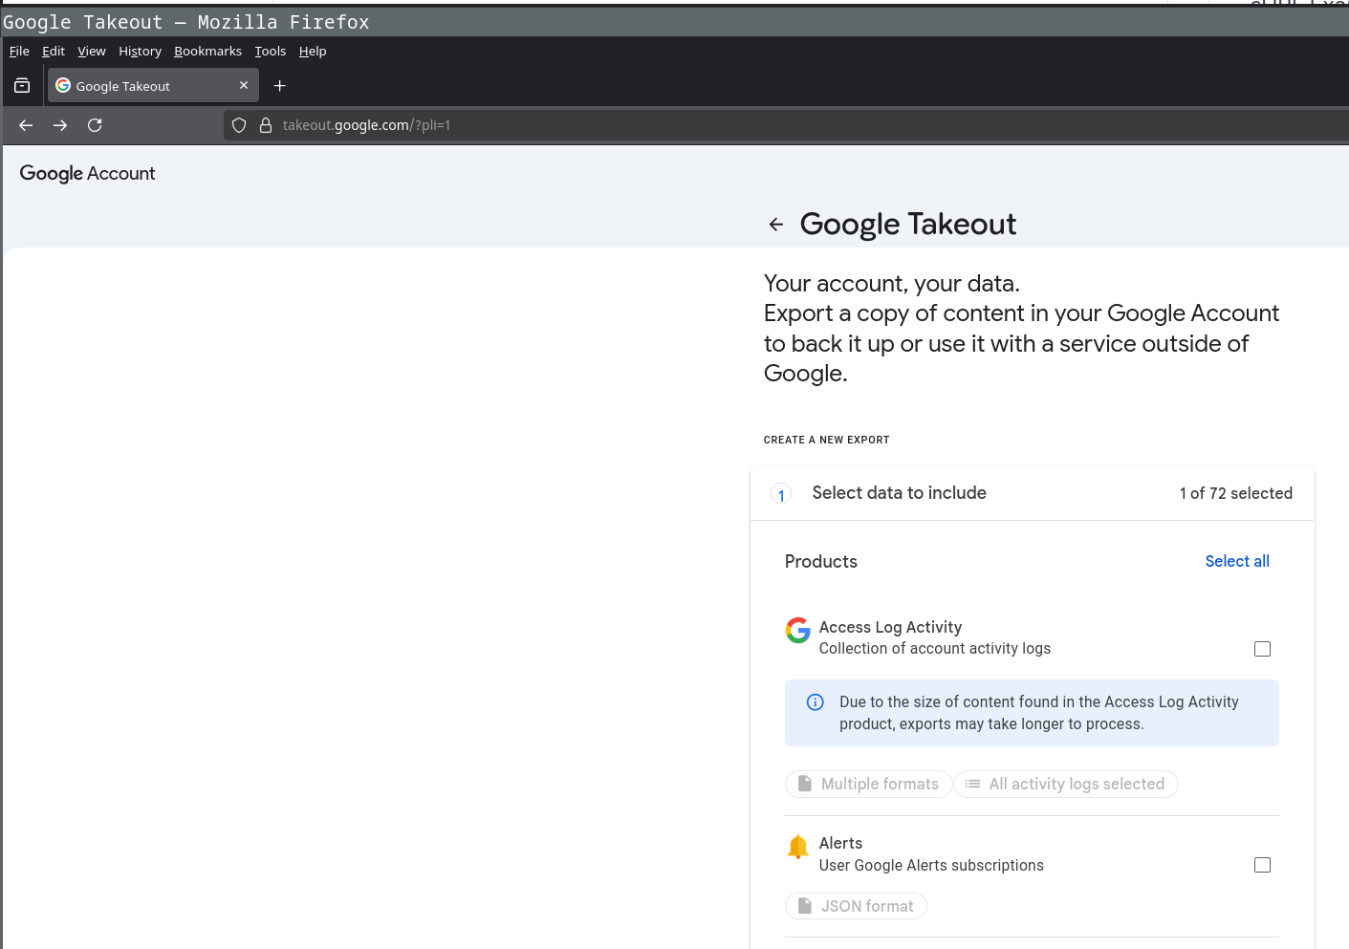
Task: Click the site security padlock icon
Action: [266, 125]
